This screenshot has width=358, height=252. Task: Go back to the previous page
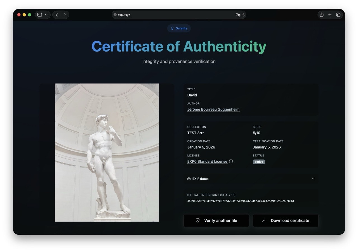tap(57, 15)
